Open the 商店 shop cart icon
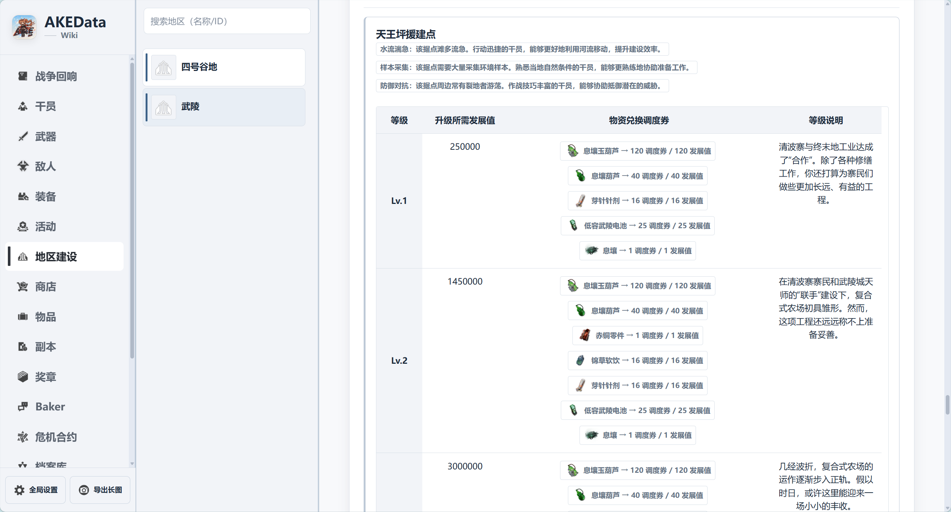 click(23, 287)
